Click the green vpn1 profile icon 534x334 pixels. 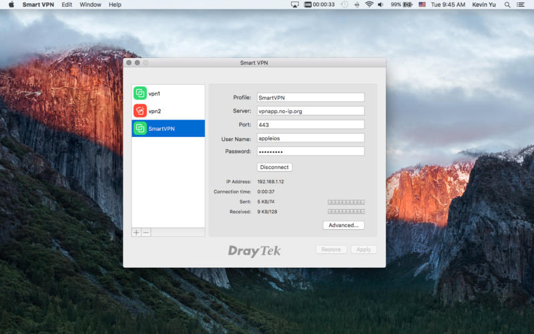140,94
